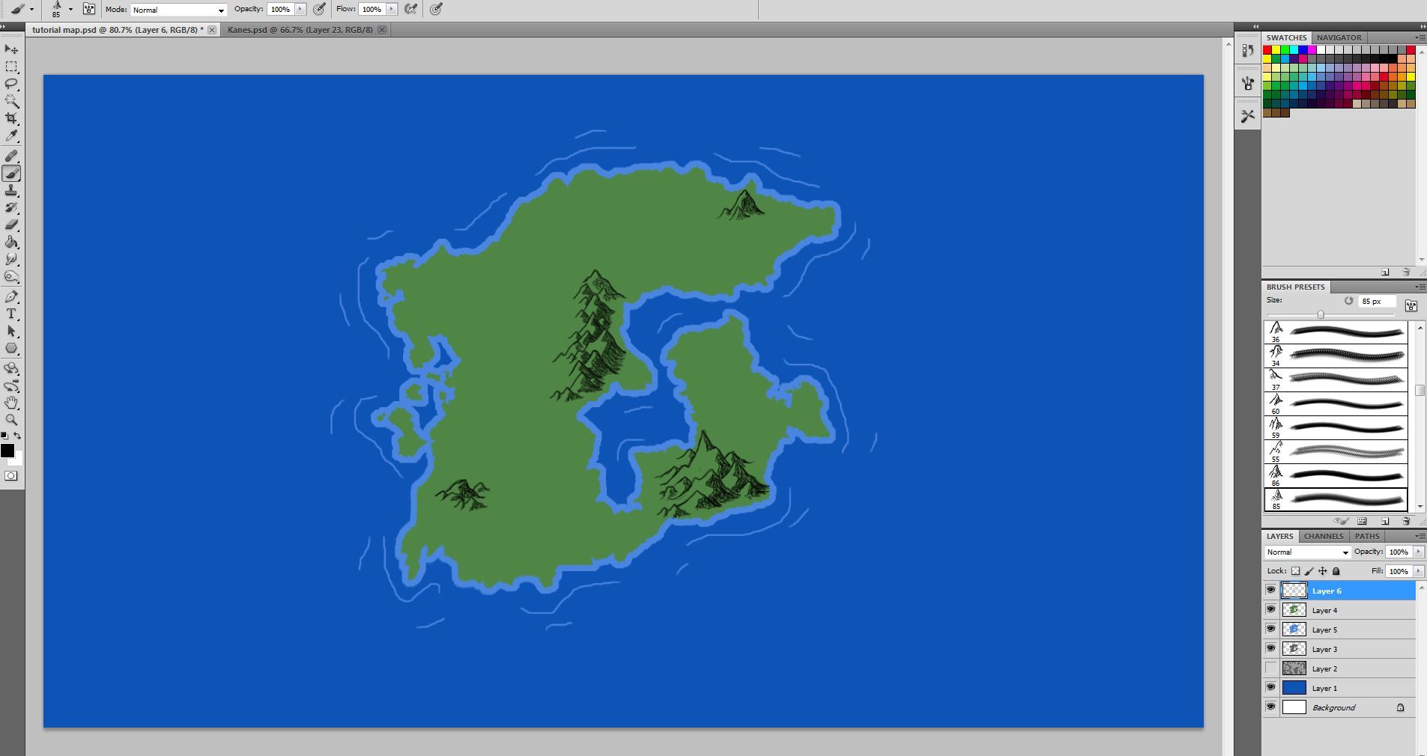Select the Layer 5 layer
This screenshot has width=1427, height=756.
click(x=1326, y=630)
